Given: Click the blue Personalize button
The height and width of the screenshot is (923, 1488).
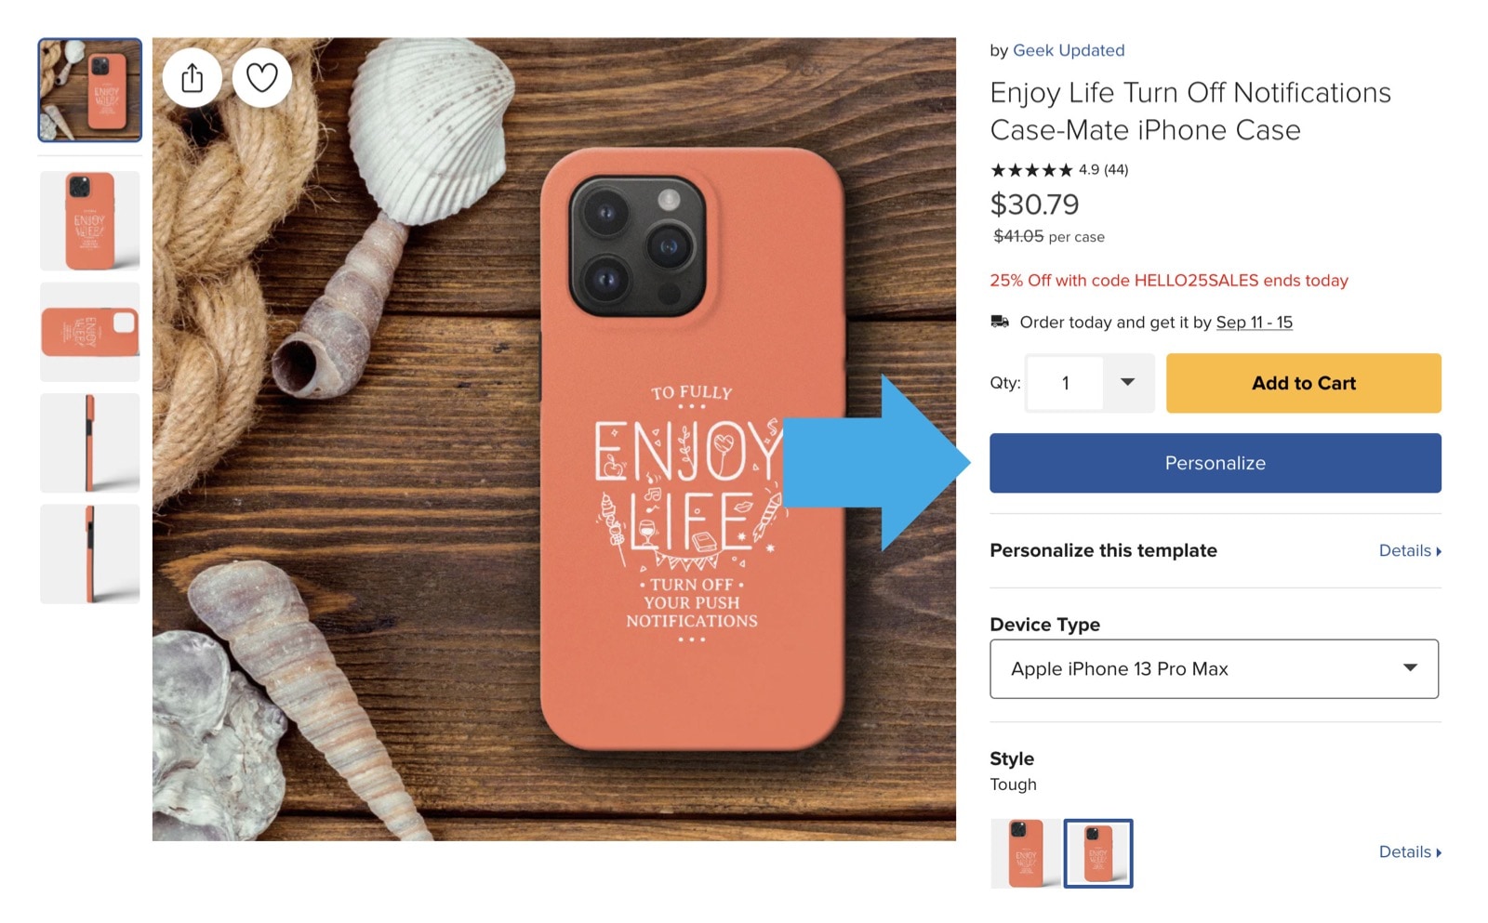Looking at the screenshot, I should (1215, 463).
